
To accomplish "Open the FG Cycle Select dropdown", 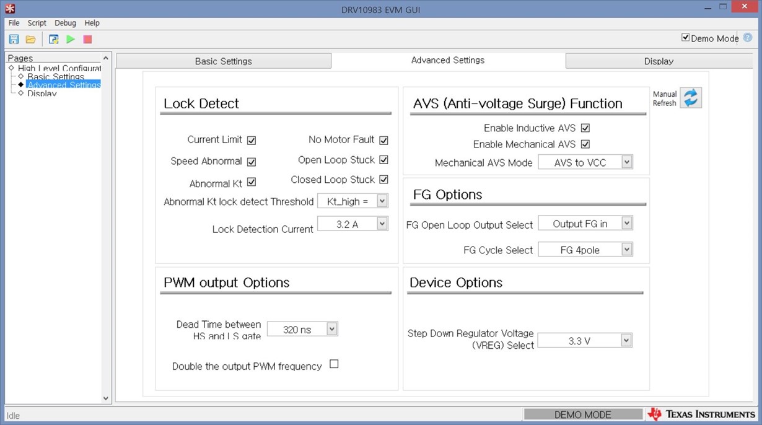I will 585,250.
